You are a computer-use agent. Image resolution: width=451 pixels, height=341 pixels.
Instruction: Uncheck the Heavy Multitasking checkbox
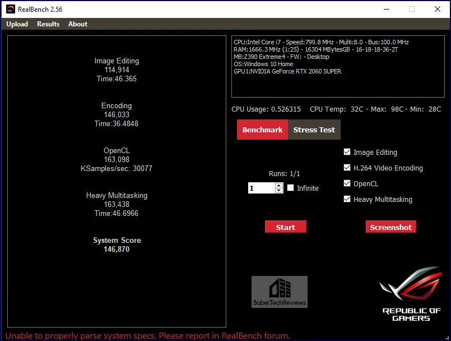pos(347,199)
